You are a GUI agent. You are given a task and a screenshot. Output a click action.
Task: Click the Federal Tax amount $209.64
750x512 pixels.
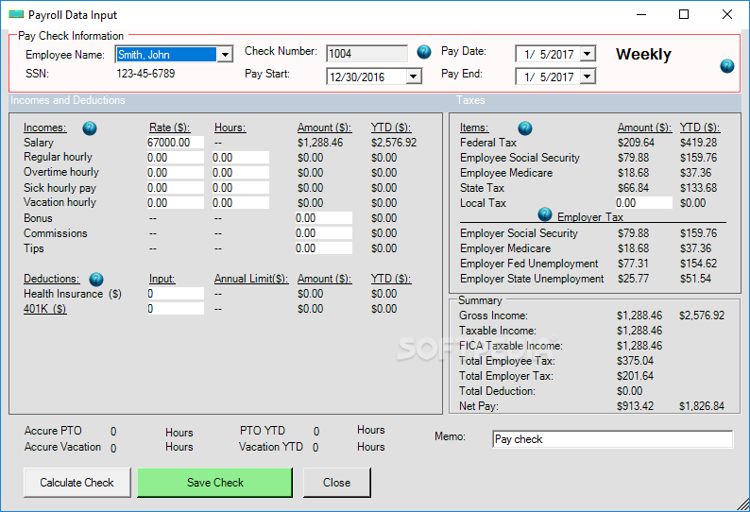(x=636, y=143)
